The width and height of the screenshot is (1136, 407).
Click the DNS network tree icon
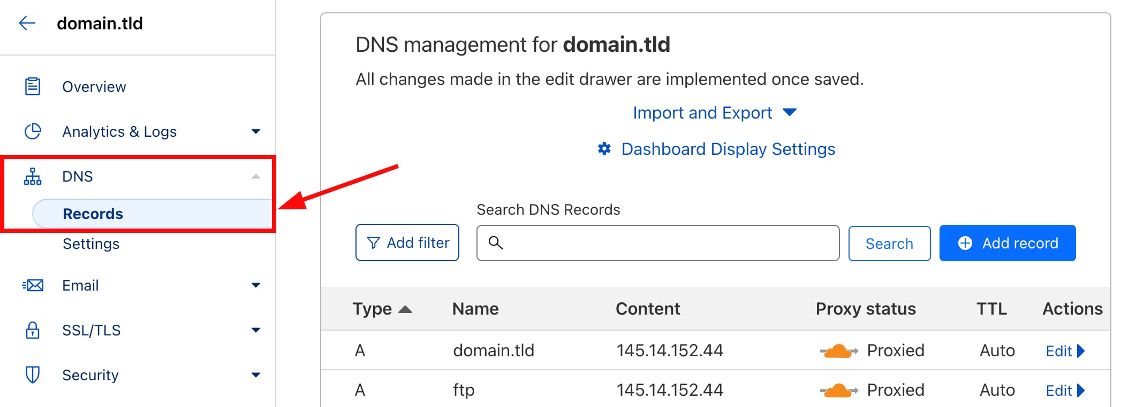click(33, 176)
